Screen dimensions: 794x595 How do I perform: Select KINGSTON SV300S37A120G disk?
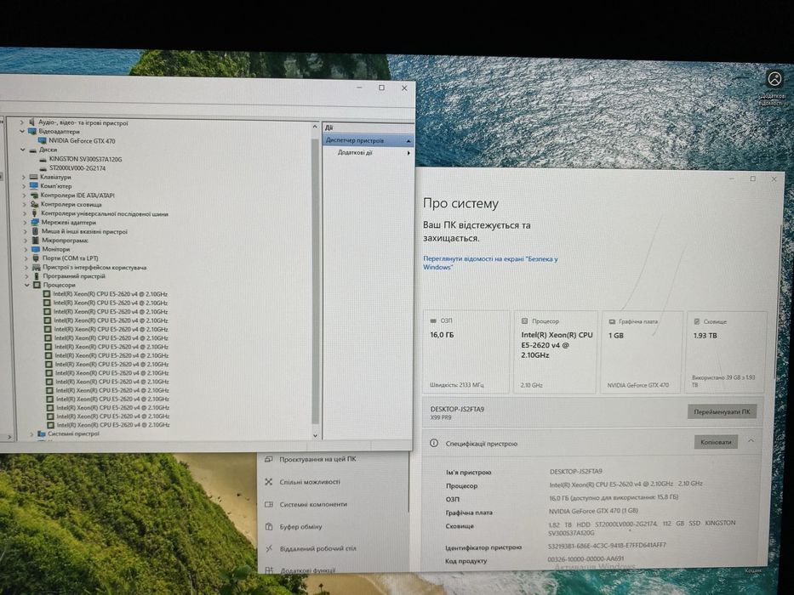(85, 159)
